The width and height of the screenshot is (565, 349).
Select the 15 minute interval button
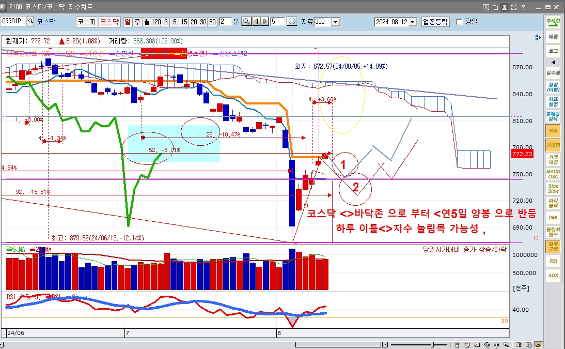click(184, 22)
